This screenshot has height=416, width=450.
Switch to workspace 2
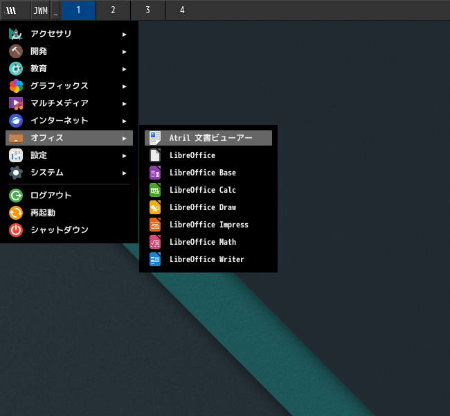(113, 10)
